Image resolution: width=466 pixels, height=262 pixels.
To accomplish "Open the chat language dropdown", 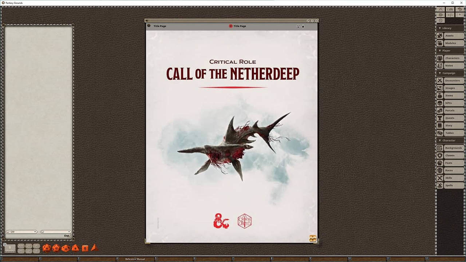I will click(x=70, y=232).
